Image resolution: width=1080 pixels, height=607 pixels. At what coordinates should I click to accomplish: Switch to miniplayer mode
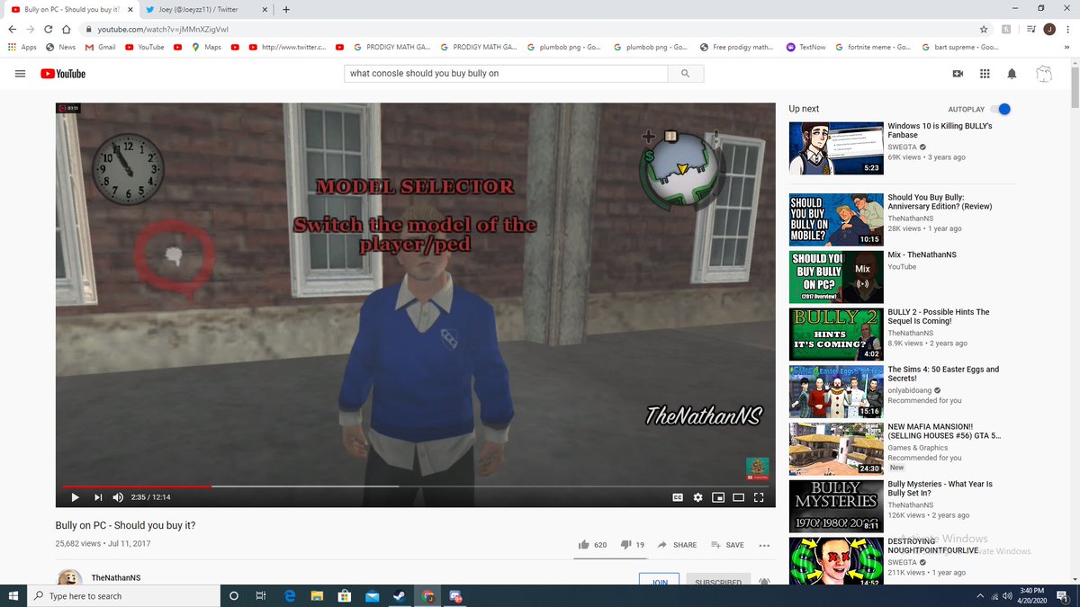tap(718, 497)
